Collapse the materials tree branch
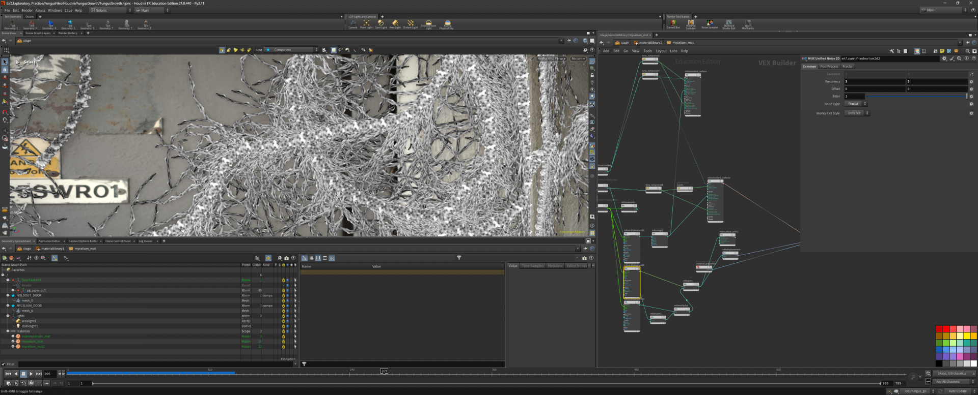The height and width of the screenshot is (395, 978). pos(8,331)
